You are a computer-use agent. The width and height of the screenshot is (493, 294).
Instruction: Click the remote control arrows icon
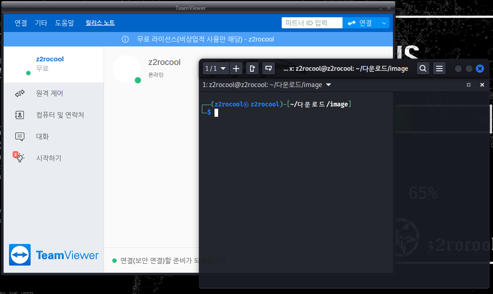(20, 93)
